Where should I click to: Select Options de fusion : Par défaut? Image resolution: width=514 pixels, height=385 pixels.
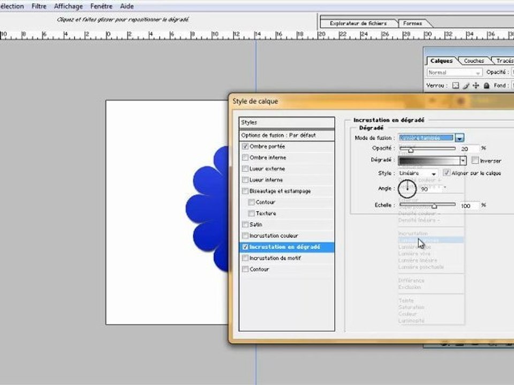(287, 135)
